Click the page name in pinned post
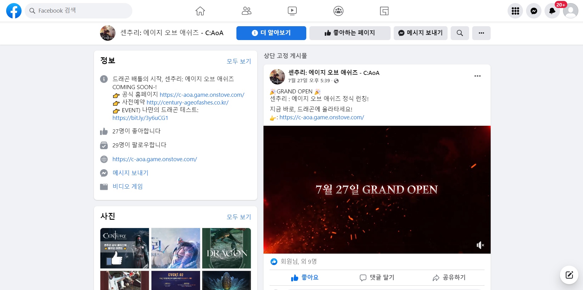This screenshot has width=583, height=290. click(334, 73)
